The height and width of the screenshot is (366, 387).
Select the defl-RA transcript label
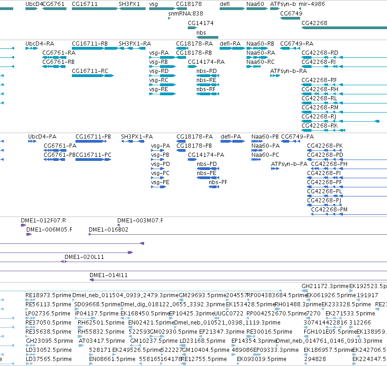230,44
